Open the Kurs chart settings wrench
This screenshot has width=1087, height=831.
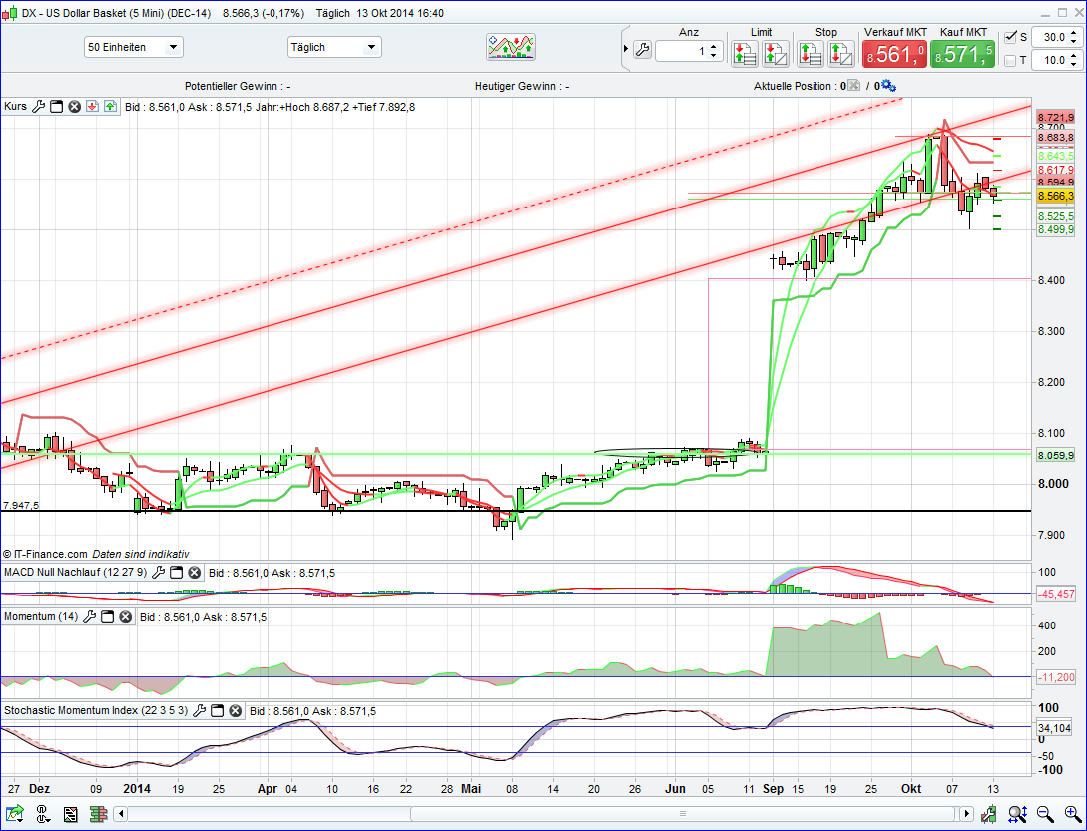pos(40,106)
